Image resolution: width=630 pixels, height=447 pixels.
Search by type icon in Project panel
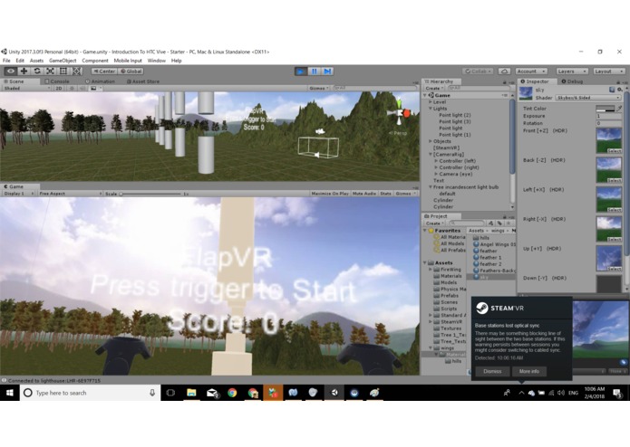click(x=490, y=223)
